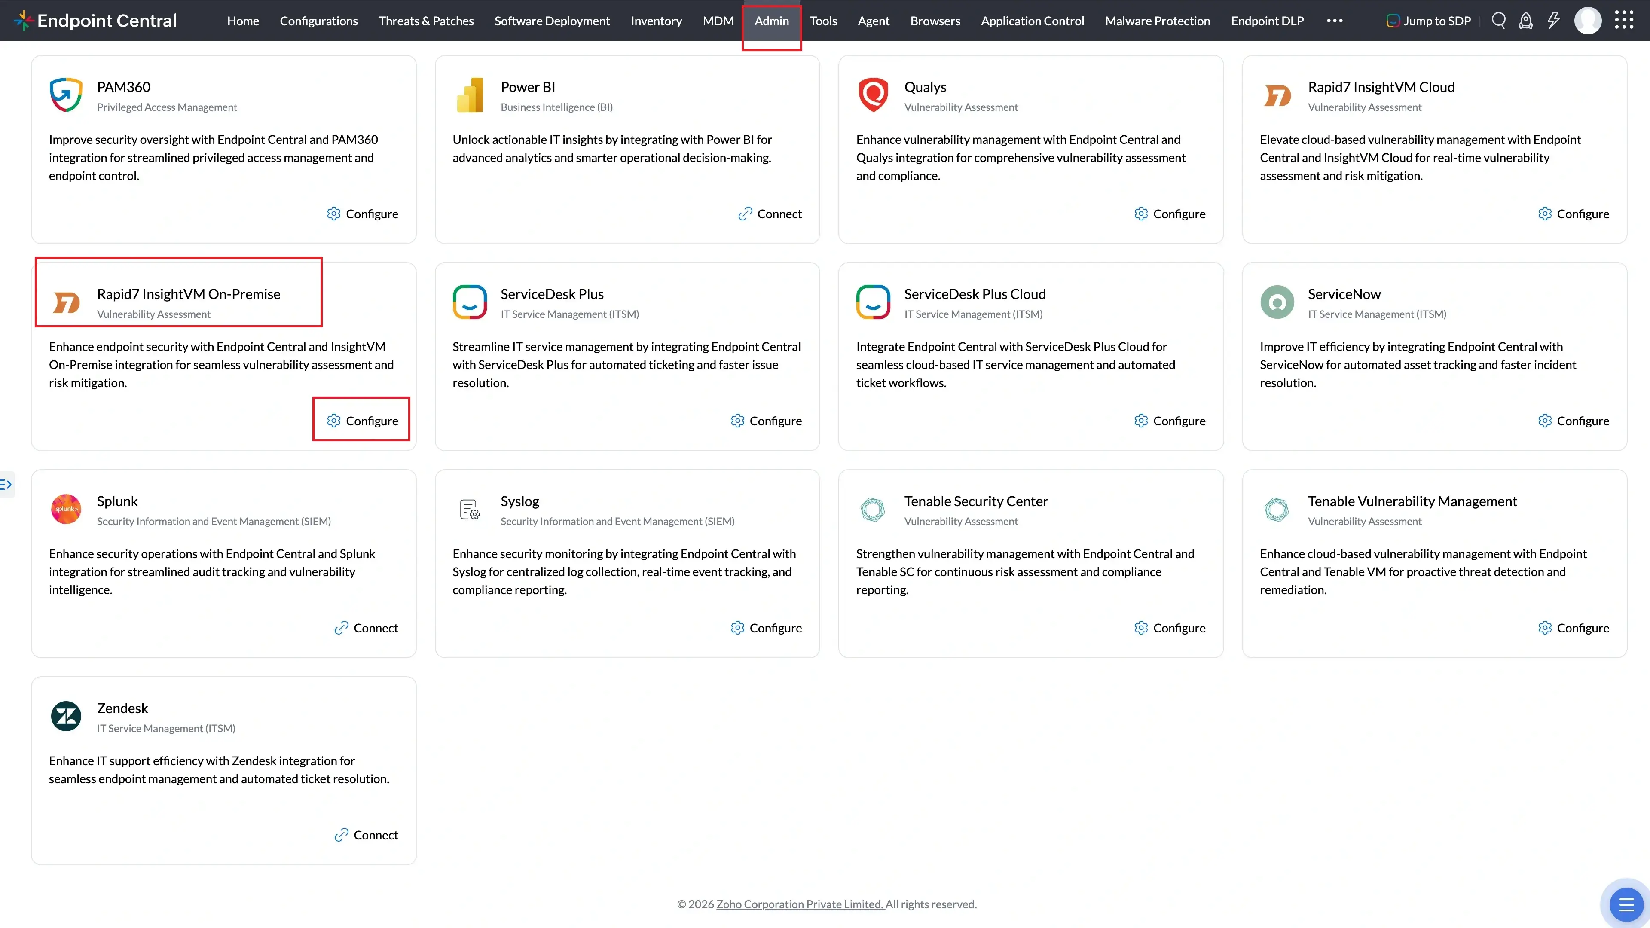Click Jump to SDP link
The image size is (1650, 928).
click(x=1428, y=21)
